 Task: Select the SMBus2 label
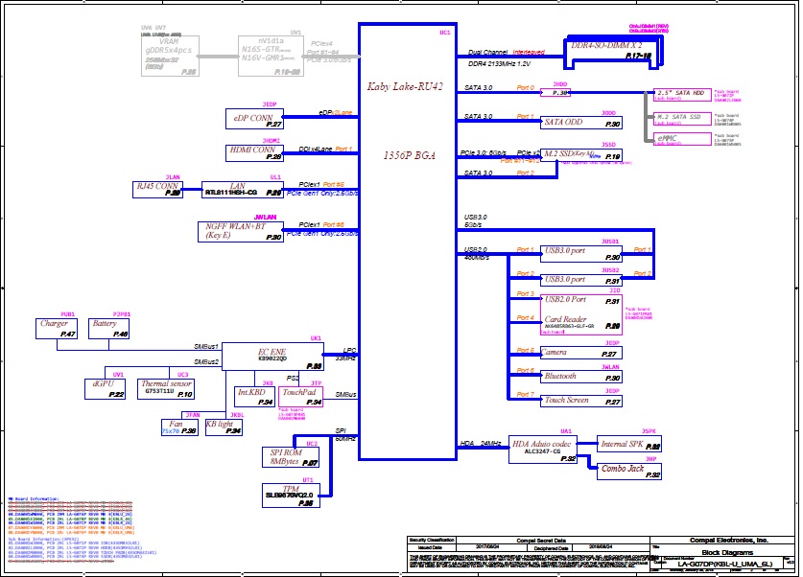[206, 362]
